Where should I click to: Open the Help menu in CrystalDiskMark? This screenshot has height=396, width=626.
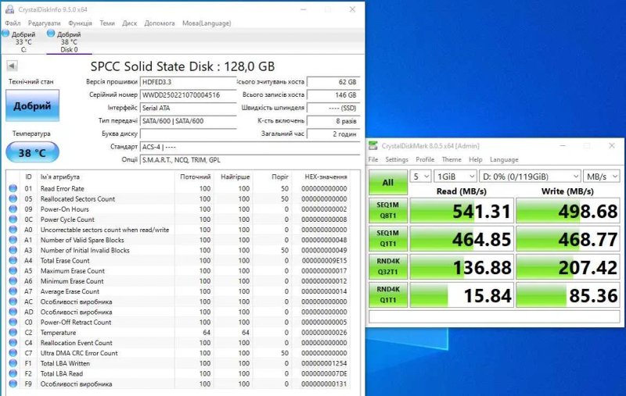click(476, 159)
